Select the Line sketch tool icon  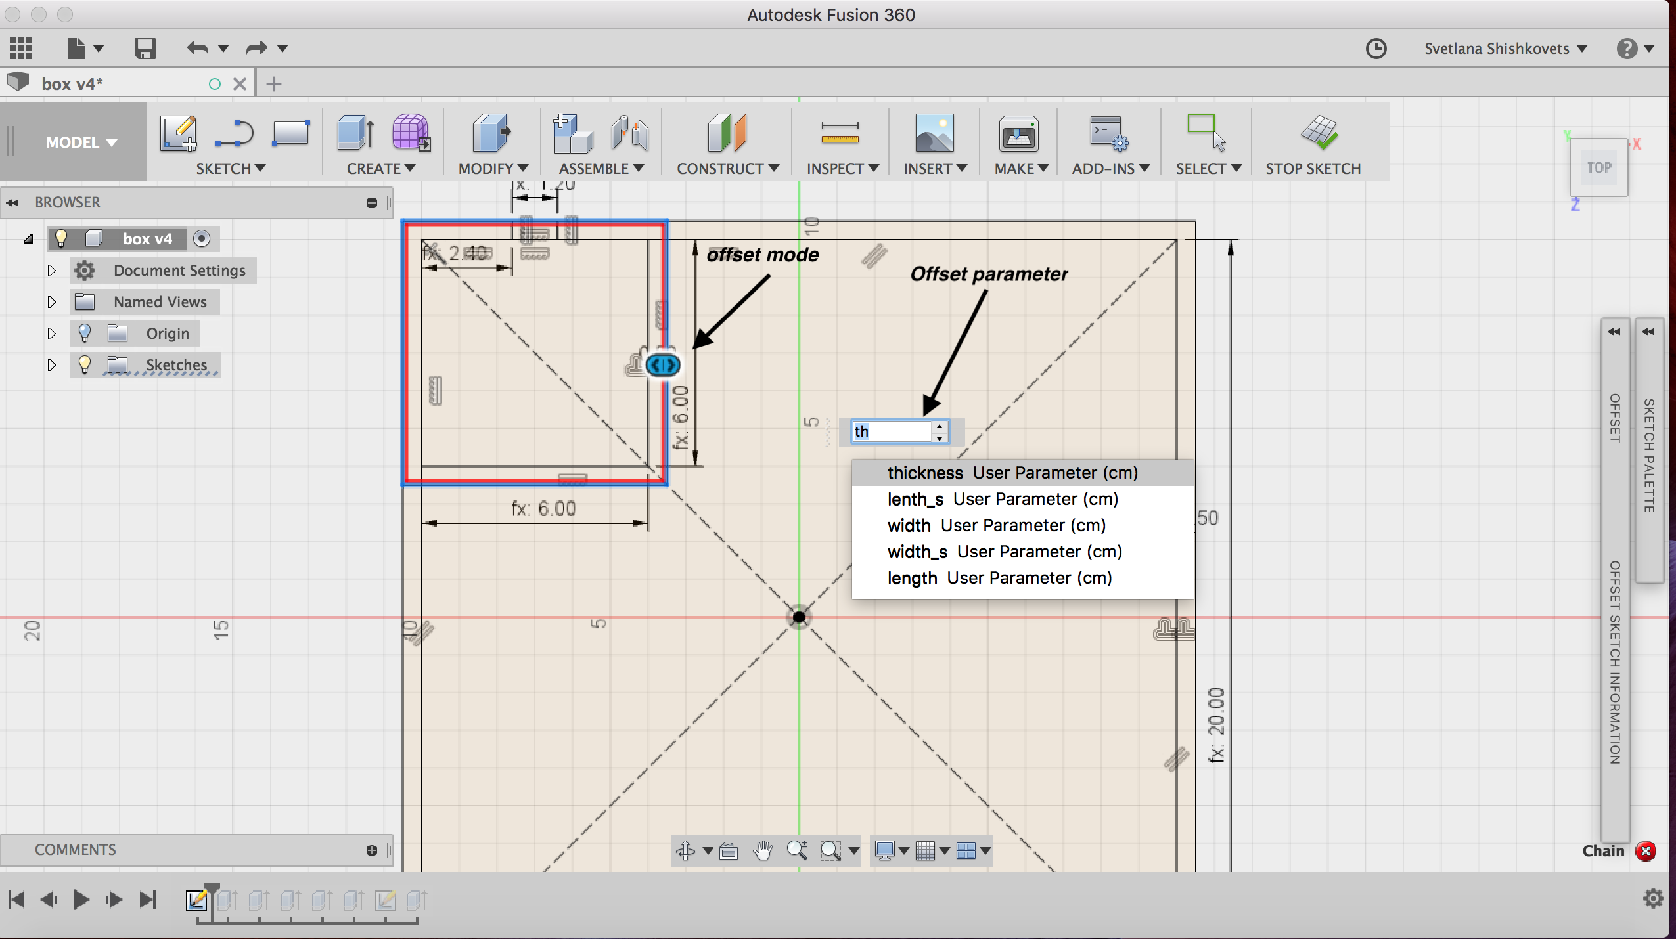[234, 133]
